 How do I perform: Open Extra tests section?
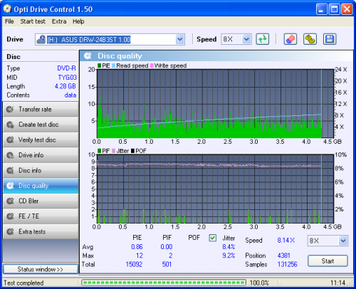point(41,231)
